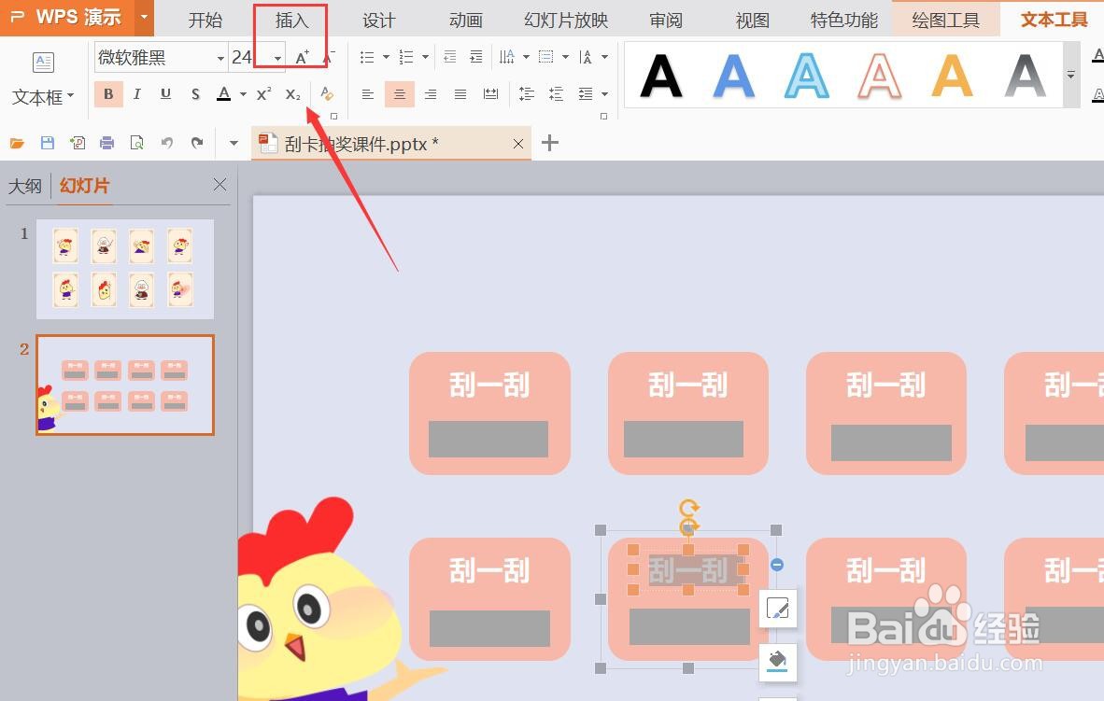Click bullet list icon
The height and width of the screenshot is (701, 1104).
[x=367, y=57]
